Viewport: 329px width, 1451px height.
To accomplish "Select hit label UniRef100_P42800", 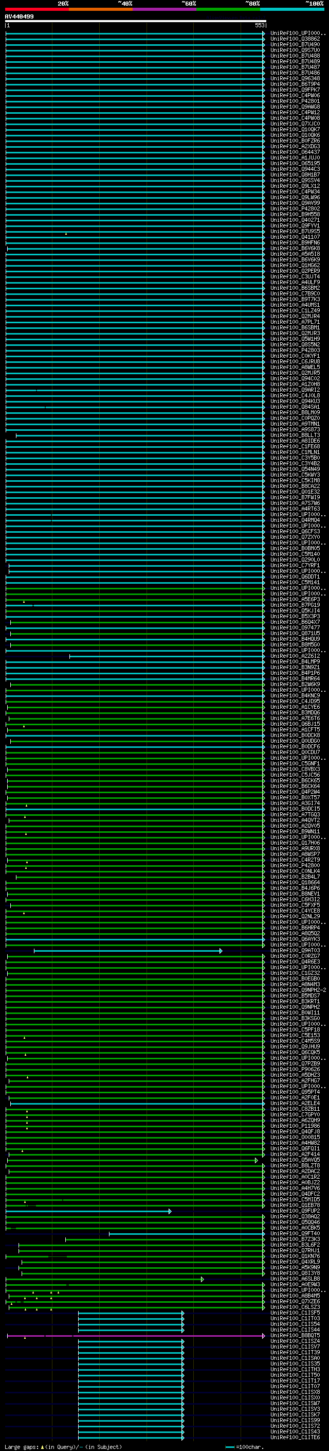I will pos(295,865).
